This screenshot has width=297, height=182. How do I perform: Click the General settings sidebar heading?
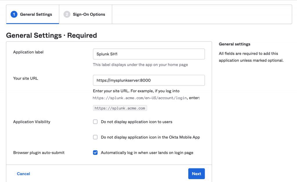point(234,44)
